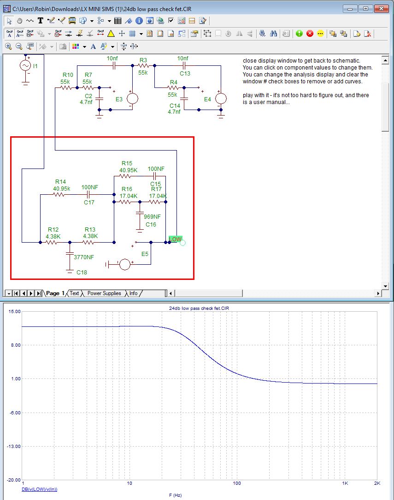Toggle the lightning current display icon
Viewport: 394px width, 500px height.
80,34
